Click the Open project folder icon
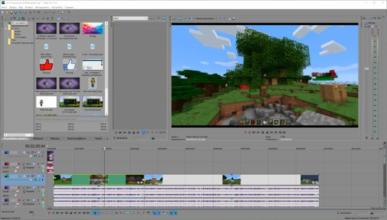387x220 pixels. tap(7, 12)
